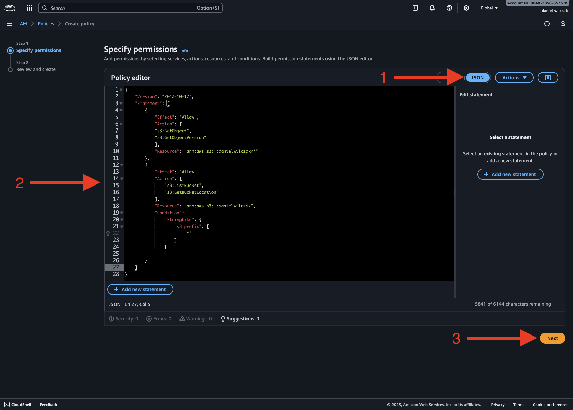The image size is (573, 410).
Task: Click the lightbulb suggestion icon on line 22
Action: 108,233
